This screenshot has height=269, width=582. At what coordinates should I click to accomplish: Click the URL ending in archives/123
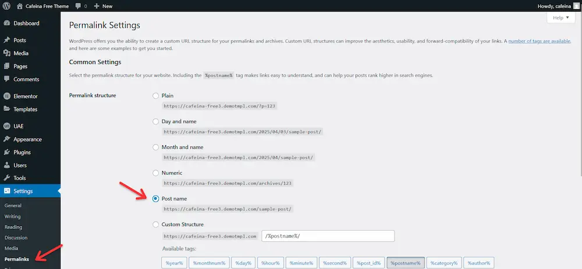228,183
